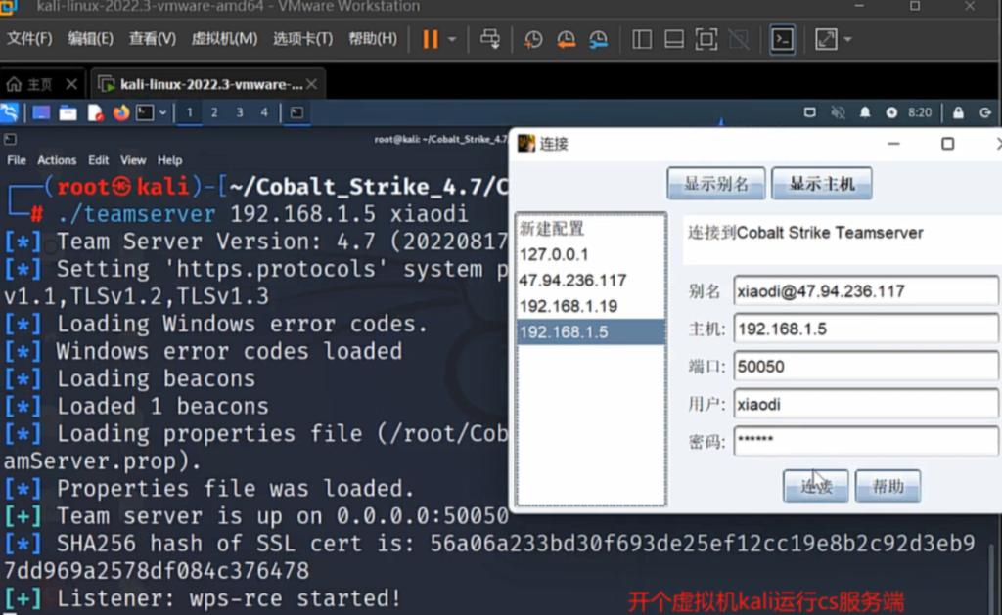Viewport: 1002px width, 615px height.
Task: Open the terminal emulator in Kali panel
Action: [145, 113]
